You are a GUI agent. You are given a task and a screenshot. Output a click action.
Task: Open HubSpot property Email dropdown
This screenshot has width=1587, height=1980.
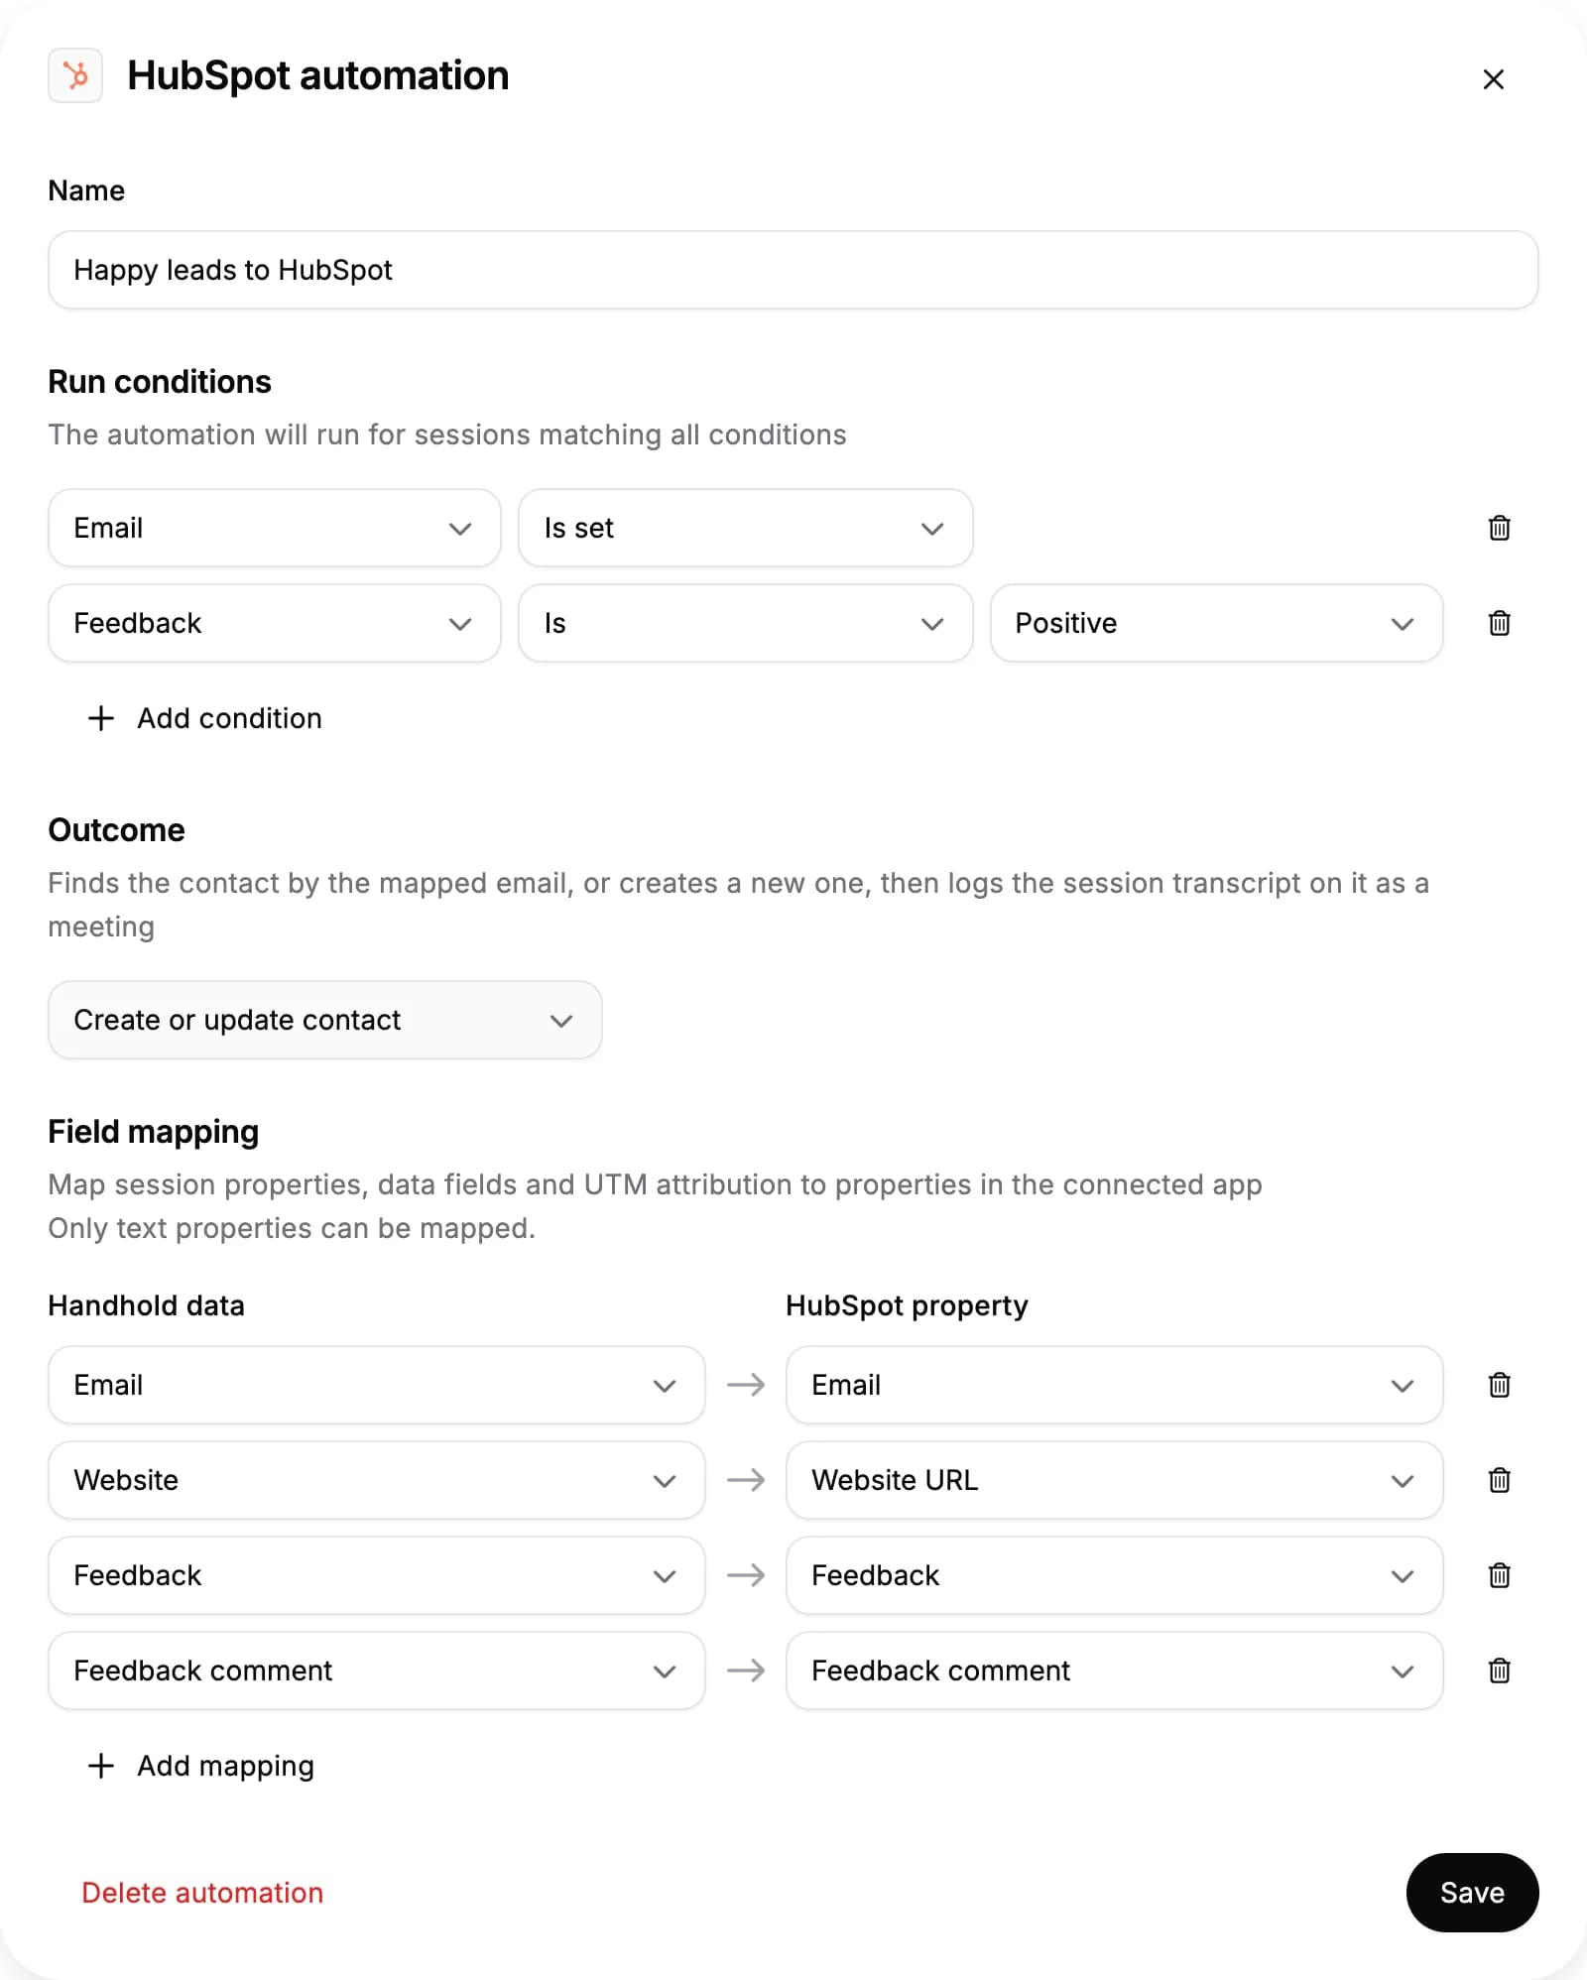[x=1114, y=1385]
